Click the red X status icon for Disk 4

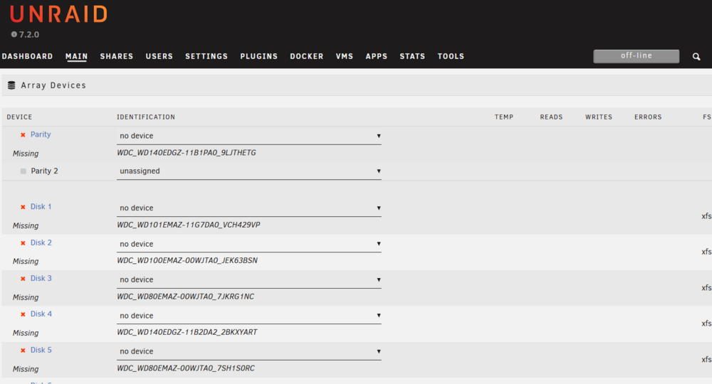point(23,314)
